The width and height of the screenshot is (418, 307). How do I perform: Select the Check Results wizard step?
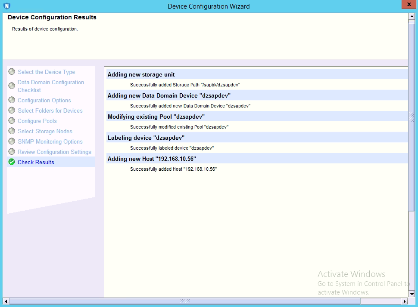36,162
